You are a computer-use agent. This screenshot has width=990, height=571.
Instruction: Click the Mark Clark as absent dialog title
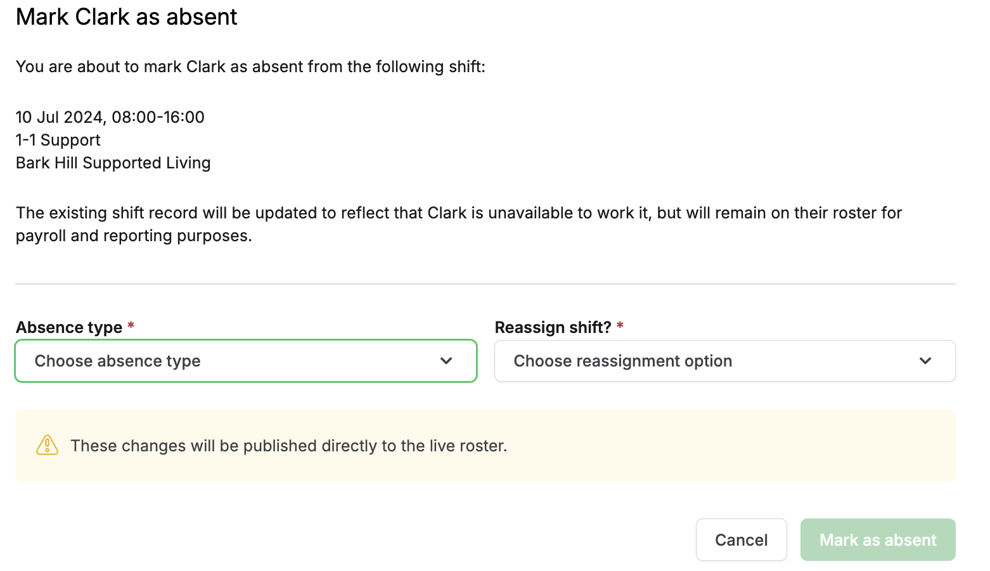[126, 16]
